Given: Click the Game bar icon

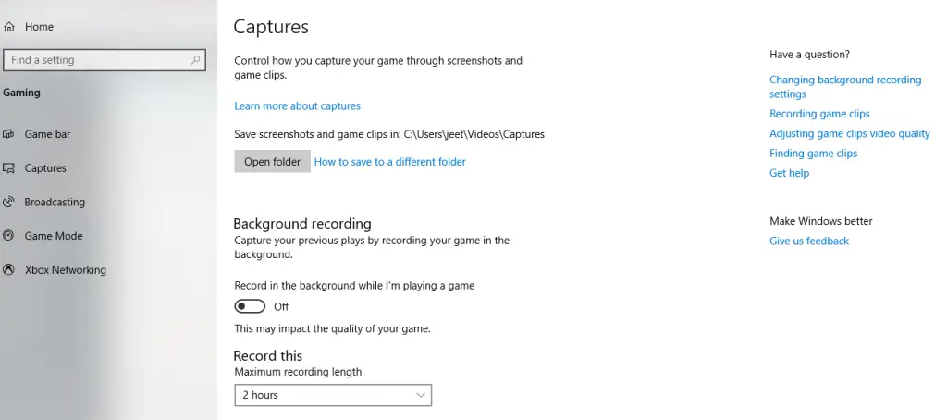Looking at the screenshot, I should [x=8, y=134].
